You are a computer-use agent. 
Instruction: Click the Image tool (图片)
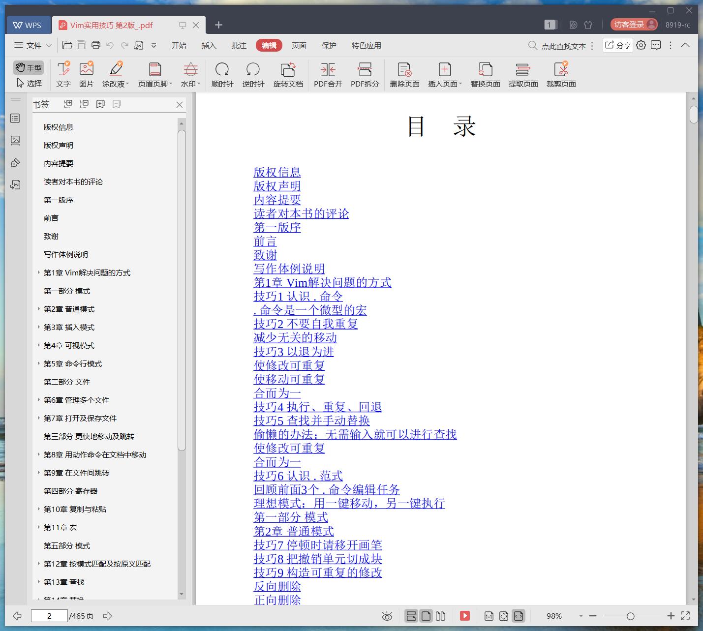pyautogui.click(x=87, y=75)
